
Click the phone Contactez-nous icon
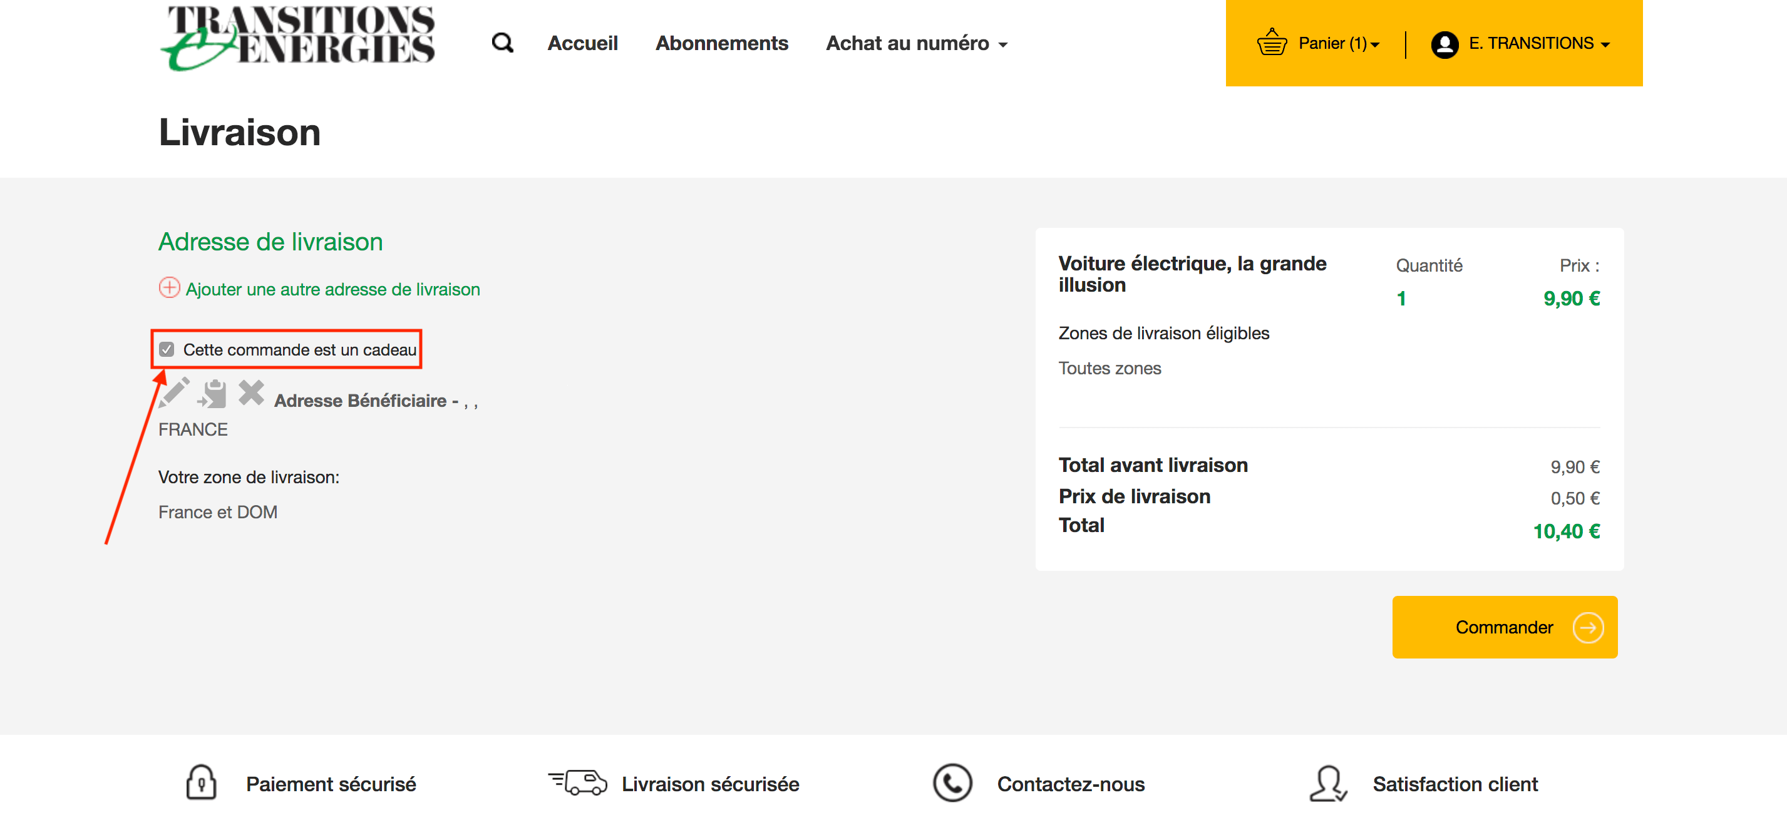[952, 782]
